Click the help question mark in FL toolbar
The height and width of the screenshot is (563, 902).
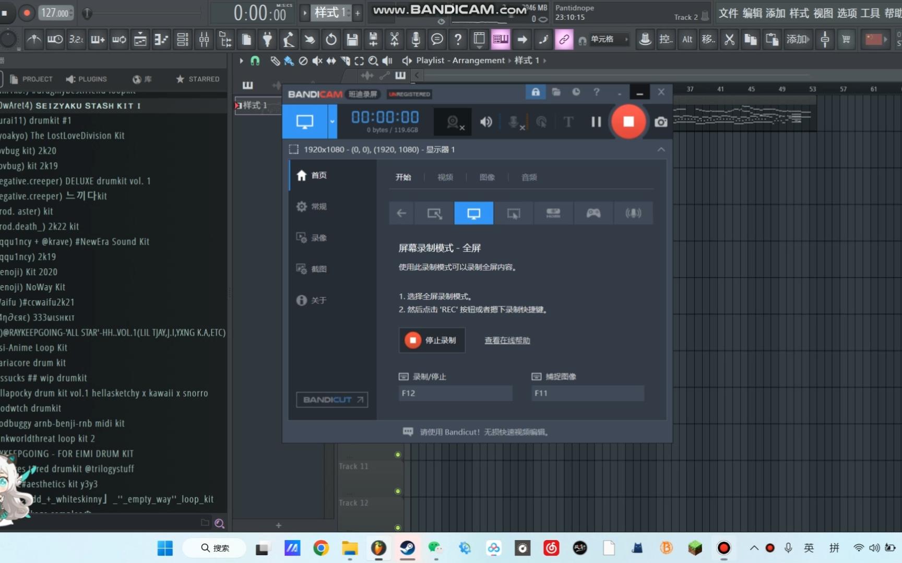coord(458,39)
